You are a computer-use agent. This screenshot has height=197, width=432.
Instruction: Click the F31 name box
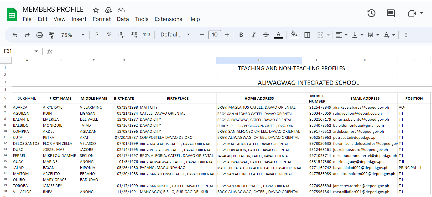pyautogui.click(x=18, y=51)
